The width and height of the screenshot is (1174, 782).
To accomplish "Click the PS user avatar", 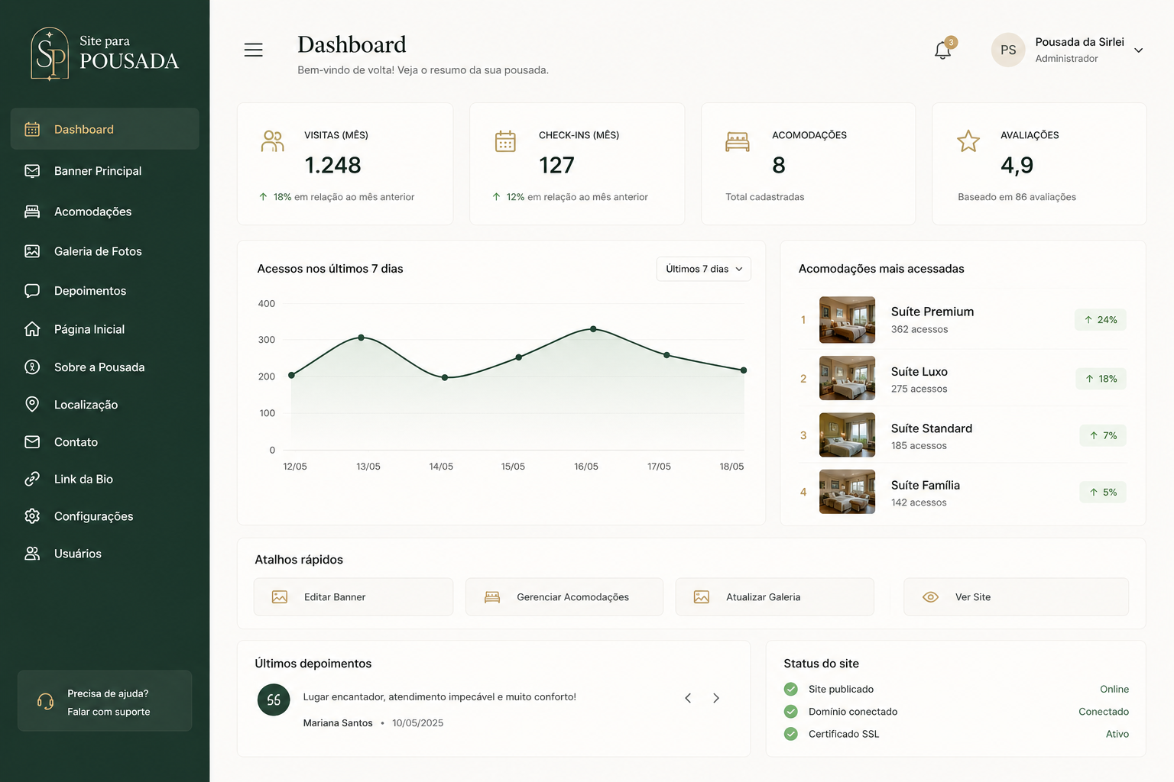I will coord(1008,50).
